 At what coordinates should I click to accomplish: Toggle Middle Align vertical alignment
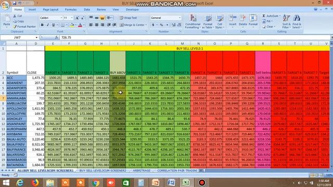(x=97, y=18)
